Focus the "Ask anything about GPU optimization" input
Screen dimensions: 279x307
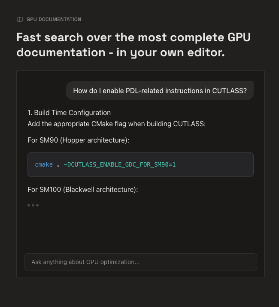[x=140, y=262]
